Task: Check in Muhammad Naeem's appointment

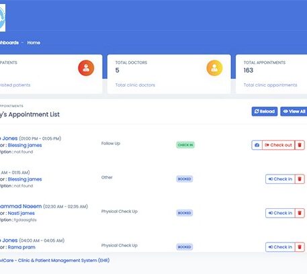Action: point(280,213)
